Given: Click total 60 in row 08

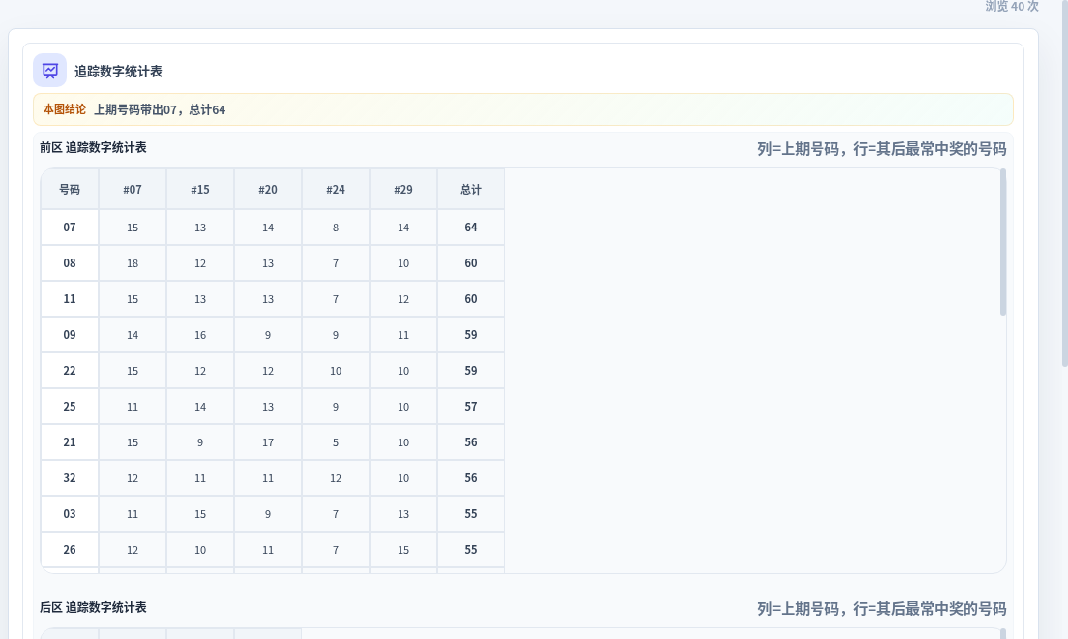Looking at the screenshot, I should click(471, 263).
